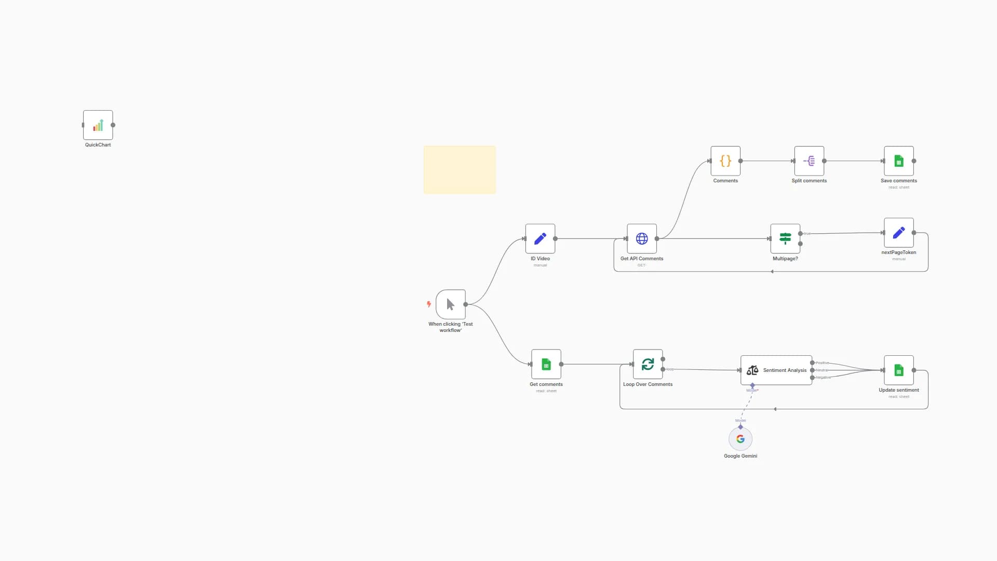Click the 'Google Gemini' label
Image resolution: width=997 pixels, height=561 pixels.
(x=740, y=456)
